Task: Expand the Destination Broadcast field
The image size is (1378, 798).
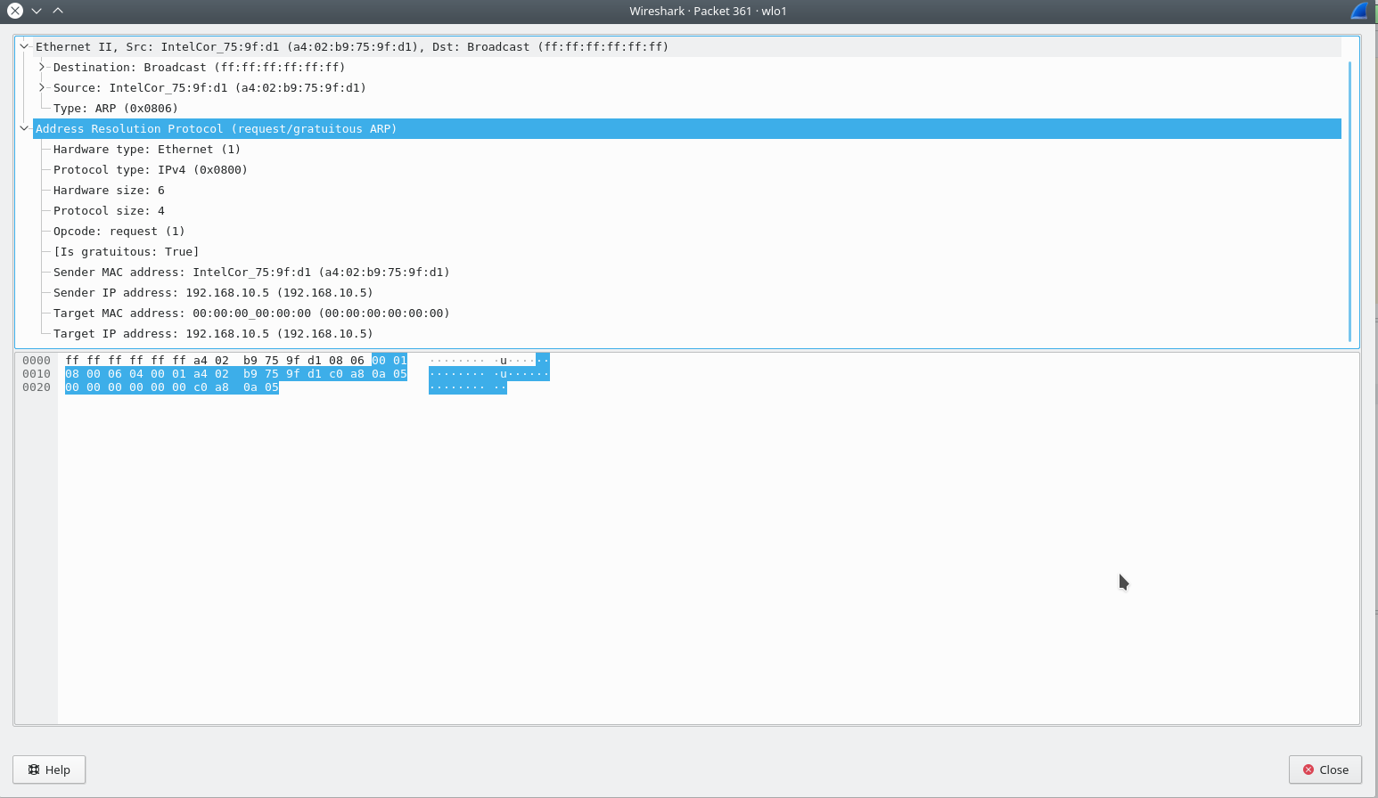Action: tap(41, 67)
